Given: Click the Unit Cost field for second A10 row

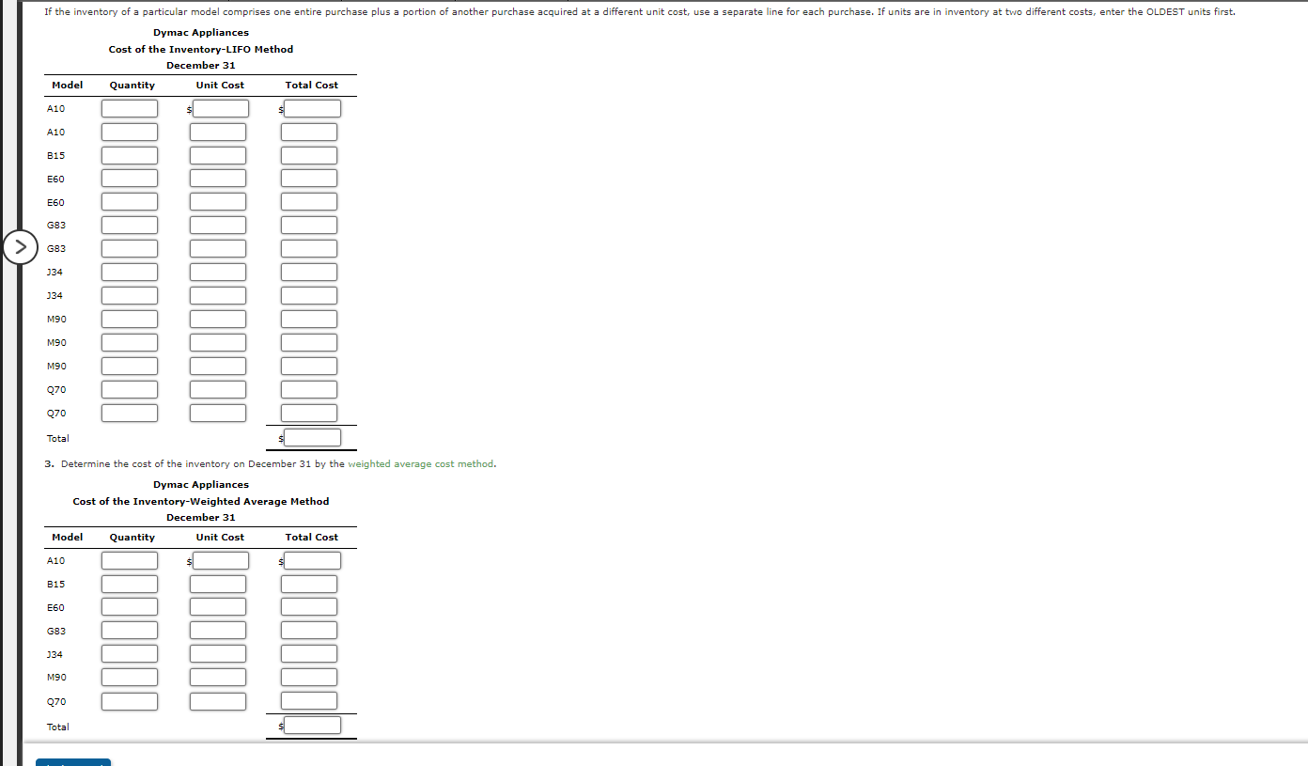Looking at the screenshot, I should [218, 132].
